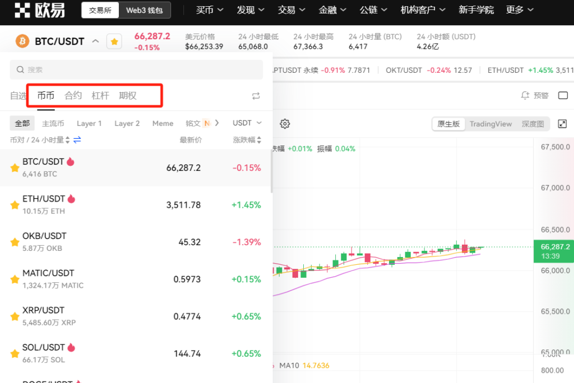The image size is (574, 383).
Task: Select the MATIC/USDT pair row
Action: (136, 279)
